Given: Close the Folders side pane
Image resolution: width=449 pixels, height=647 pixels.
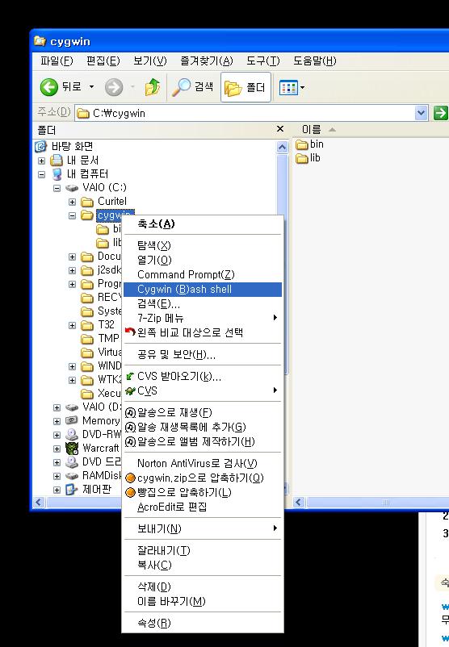Looking at the screenshot, I should 280,129.
